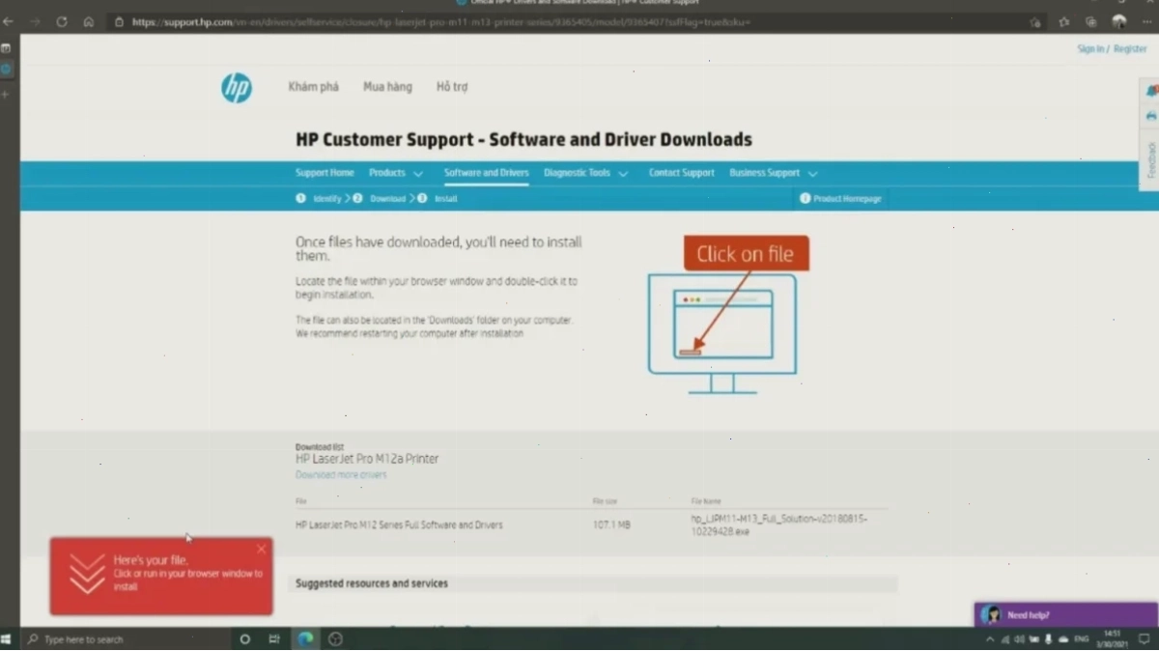Screen dimensions: 1159x651
Task: Click the hp_LJPM11-M13_Full_Solution file name
Action: click(779, 525)
